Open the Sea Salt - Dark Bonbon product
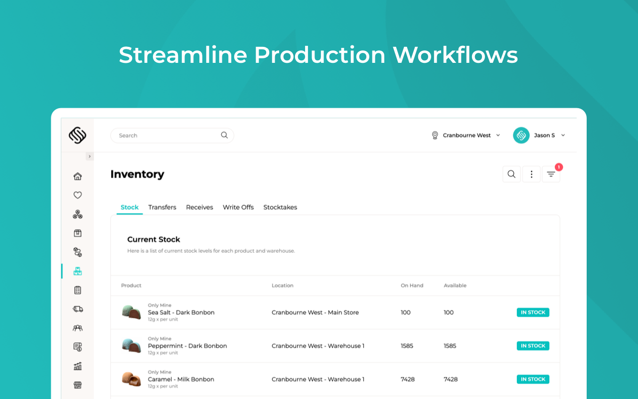The width and height of the screenshot is (638, 399). click(181, 313)
